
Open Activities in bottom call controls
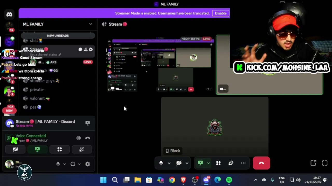click(x=218, y=163)
